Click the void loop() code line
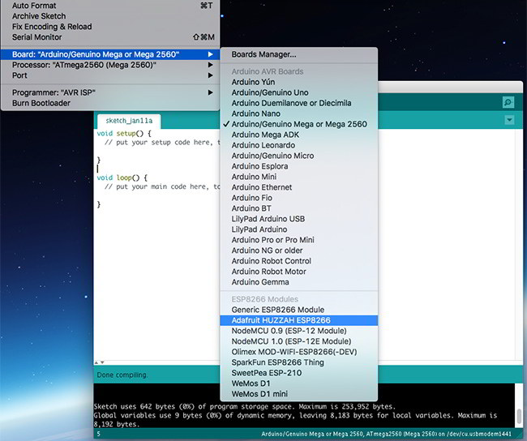 (x=122, y=178)
